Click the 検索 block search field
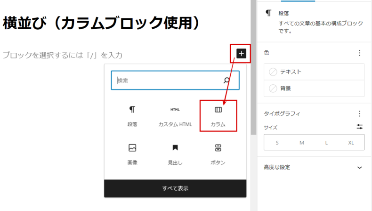Viewport: 372px width, 211px height. pos(175,80)
